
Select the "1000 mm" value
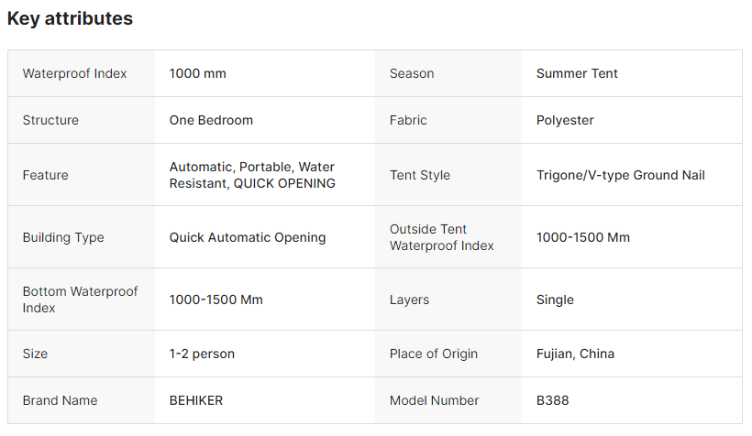(197, 73)
